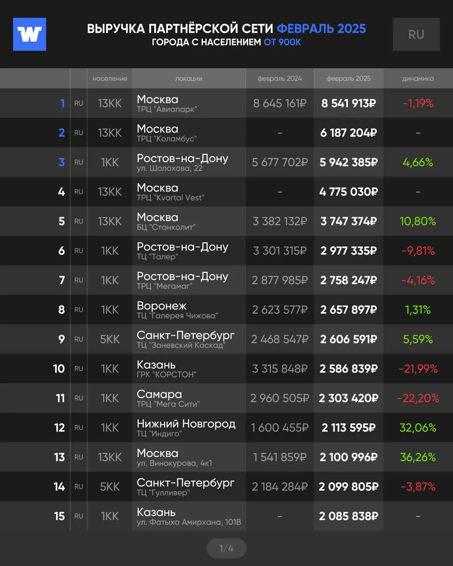Click the rank number 3 in blue

(x=61, y=162)
